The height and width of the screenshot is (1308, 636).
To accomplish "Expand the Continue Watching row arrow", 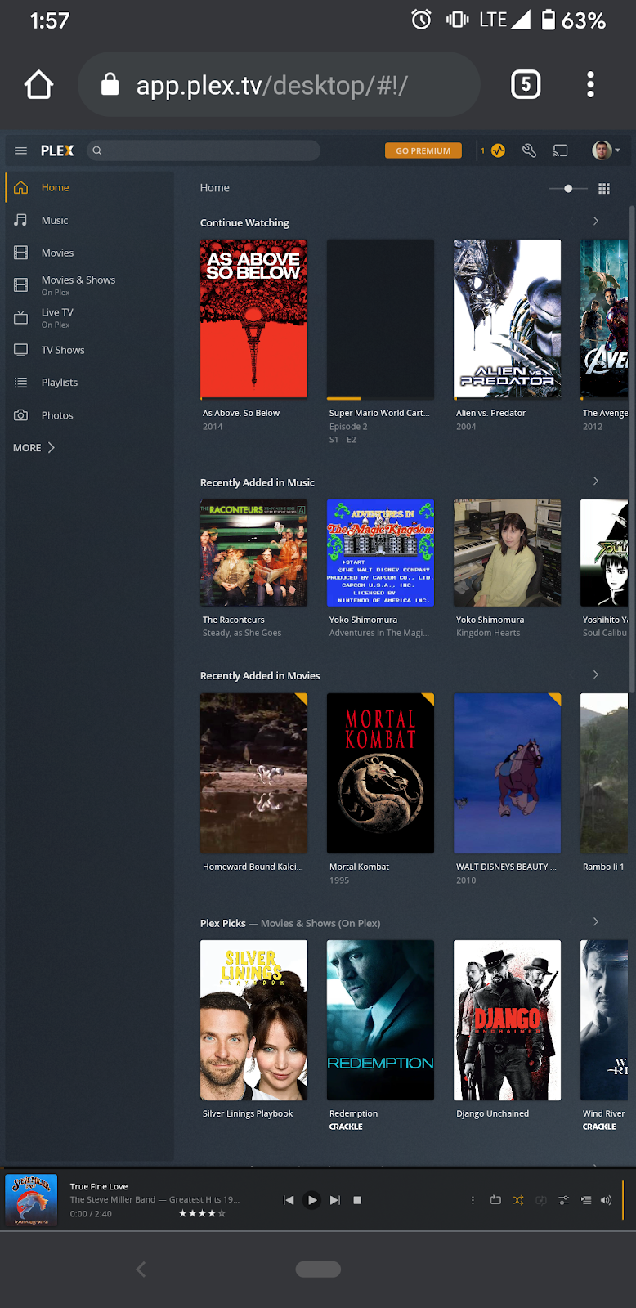I will (596, 221).
